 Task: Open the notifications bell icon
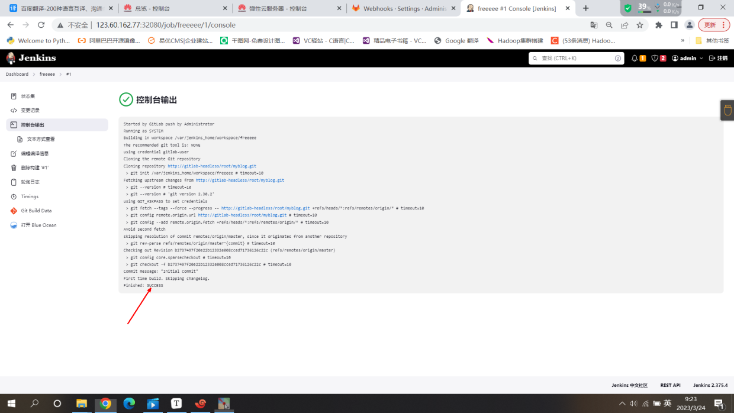635,58
